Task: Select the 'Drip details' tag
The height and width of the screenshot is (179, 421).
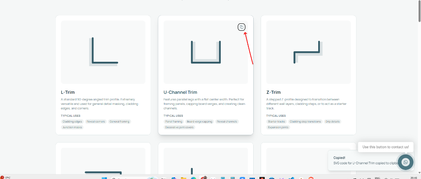Action: click(333, 122)
